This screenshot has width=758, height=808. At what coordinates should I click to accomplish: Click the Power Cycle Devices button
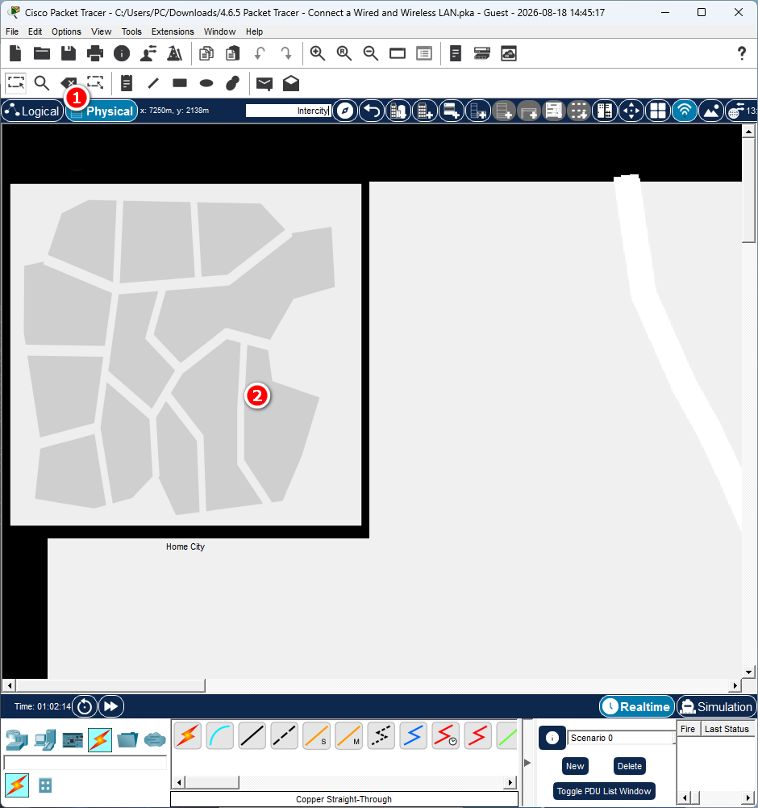coord(85,706)
